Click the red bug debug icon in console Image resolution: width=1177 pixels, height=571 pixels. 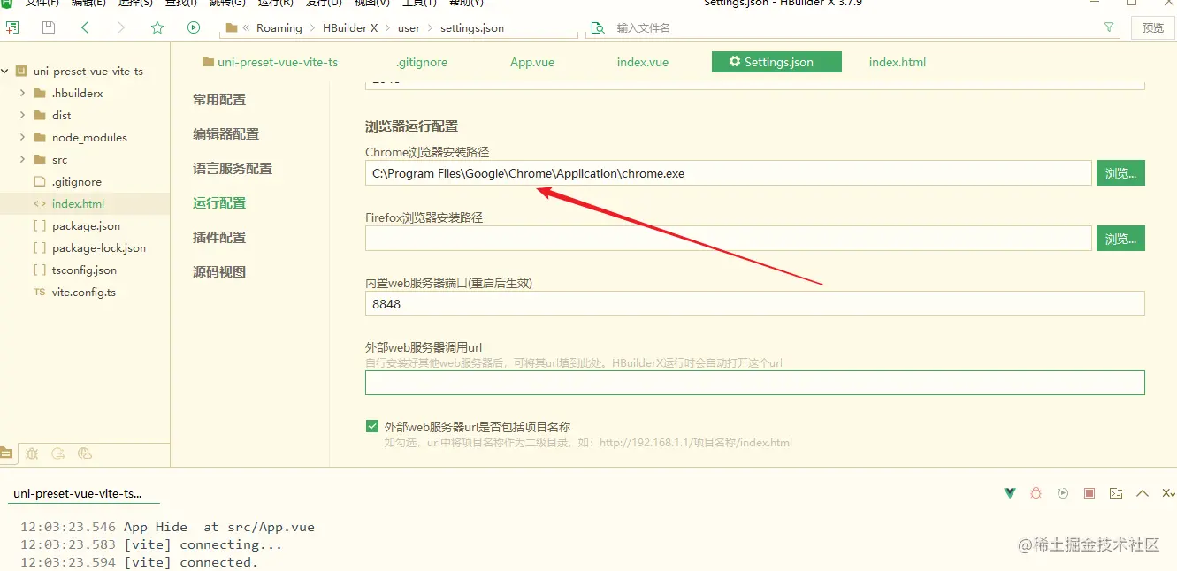point(1036,493)
